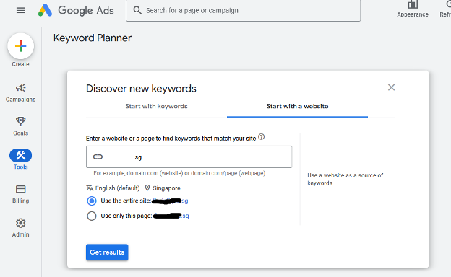This screenshot has width=451, height=277.
Task: Click the help question mark icon
Action: coord(261,137)
